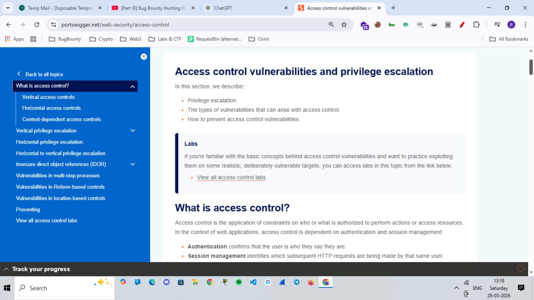Open the Crypto bookmarks folder

[101, 39]
